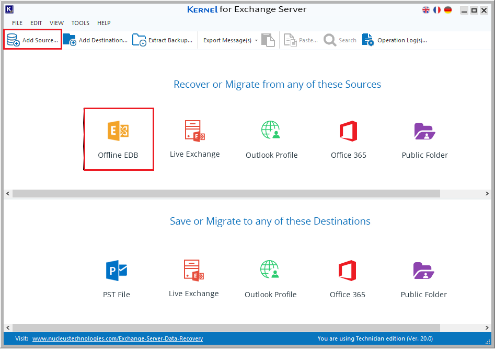Close the Kernel for Exchange Server window

(x=484, y=10)
